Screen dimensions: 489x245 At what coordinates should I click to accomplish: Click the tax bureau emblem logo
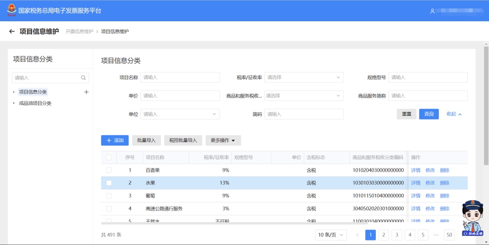pos(11,10)
